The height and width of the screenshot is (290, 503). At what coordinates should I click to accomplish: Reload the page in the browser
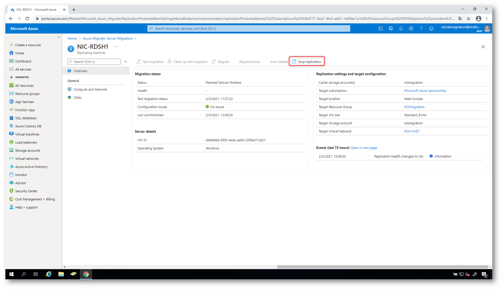[x=27, y=18]
